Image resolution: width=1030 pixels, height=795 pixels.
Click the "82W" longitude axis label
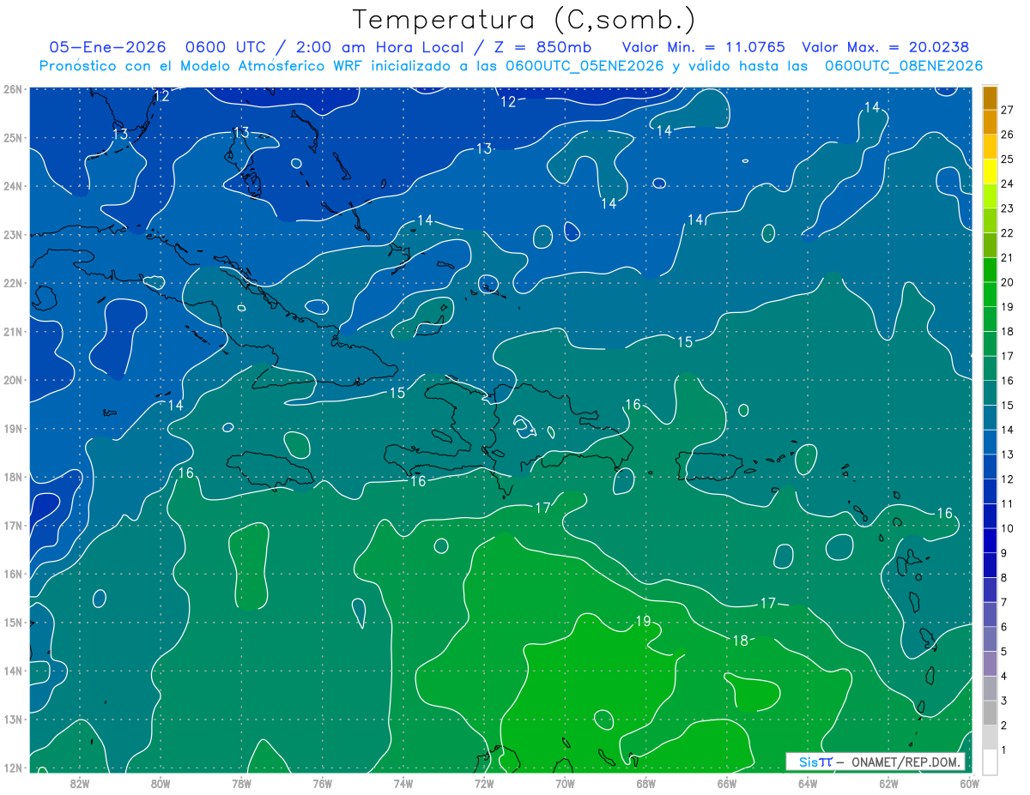pyautogui.click(x=80, y=782)
